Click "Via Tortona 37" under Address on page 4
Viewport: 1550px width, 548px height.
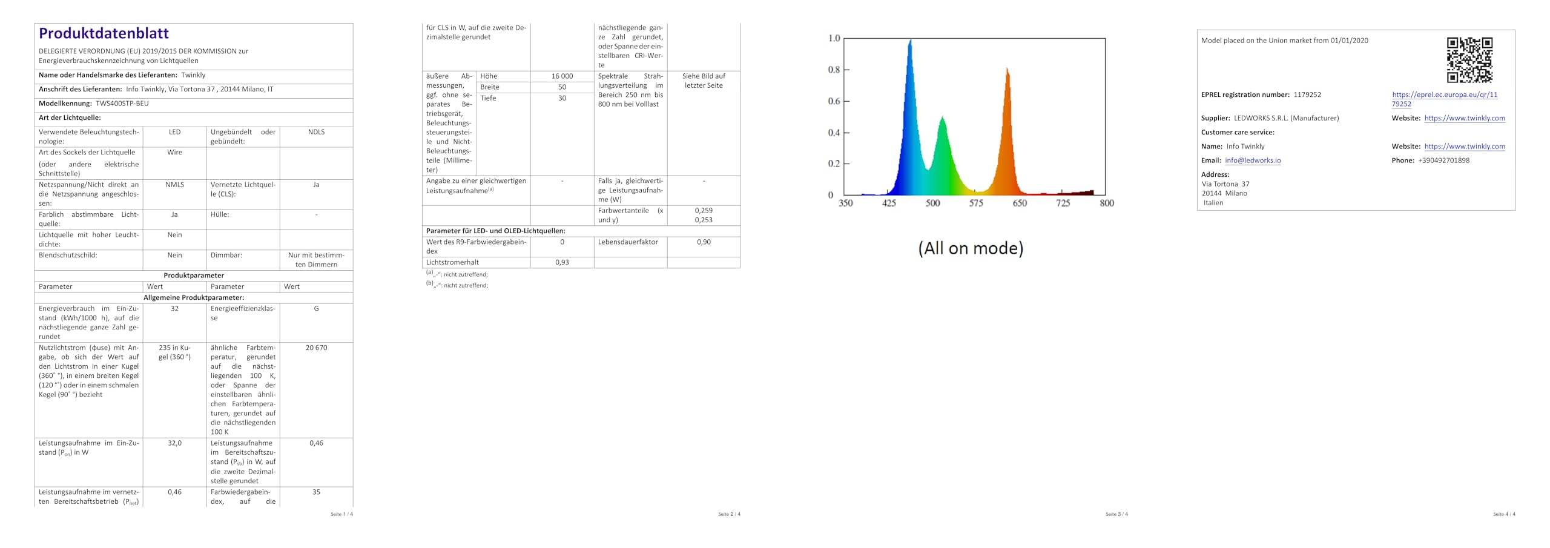(1225, 184)
